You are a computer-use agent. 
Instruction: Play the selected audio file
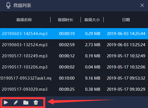[x=6, y=102]
